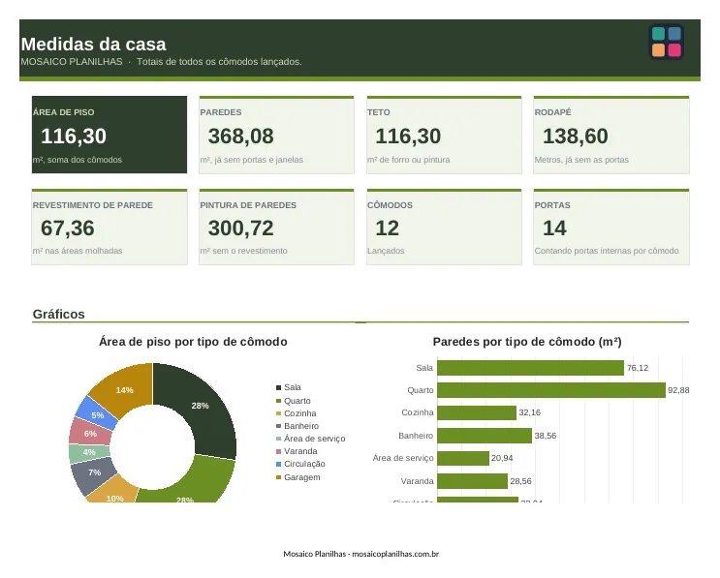Click the Área de serviço legend entry
Image resolution: width=720 pixels, height=578 pixels.
(311, 439)
